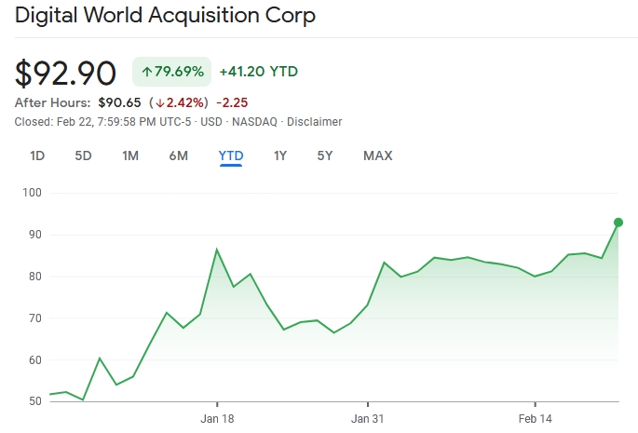Select the 1D time range tab

coord(37,156)
